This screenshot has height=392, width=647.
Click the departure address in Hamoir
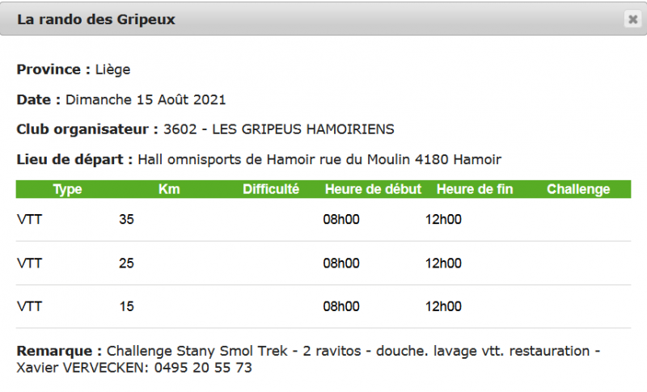pos(319,159)
